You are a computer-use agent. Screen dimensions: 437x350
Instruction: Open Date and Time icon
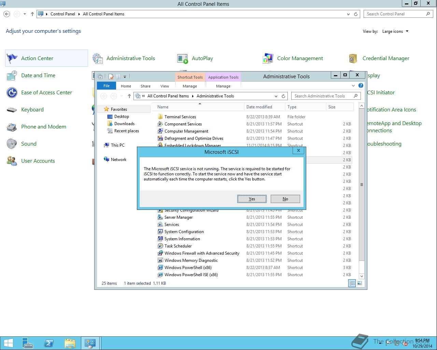point(12,76)
